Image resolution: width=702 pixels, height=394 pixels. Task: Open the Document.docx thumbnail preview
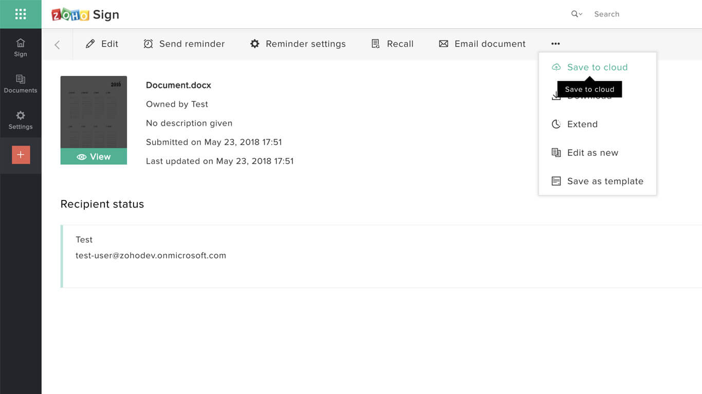pyautogui.click(x=94, y=112)
